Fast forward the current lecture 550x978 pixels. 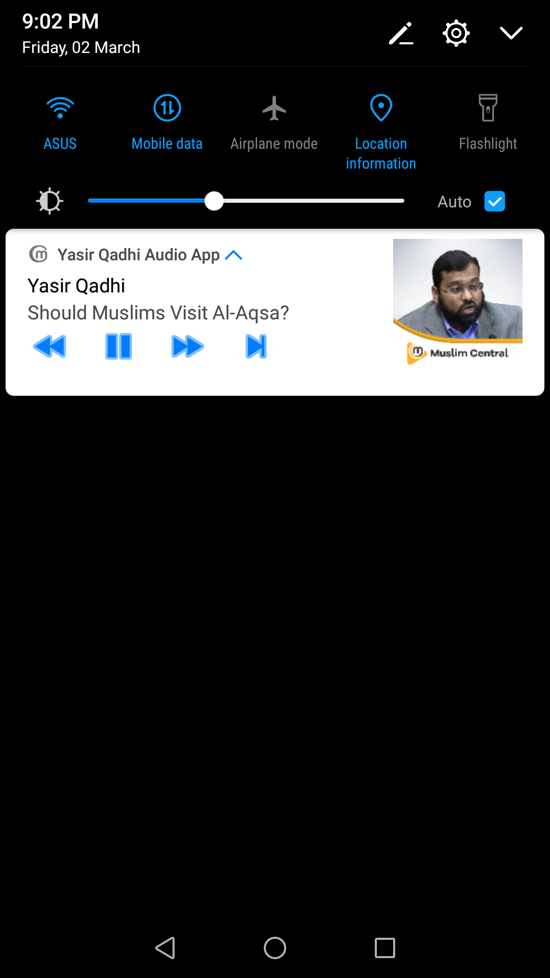[188, 346]
